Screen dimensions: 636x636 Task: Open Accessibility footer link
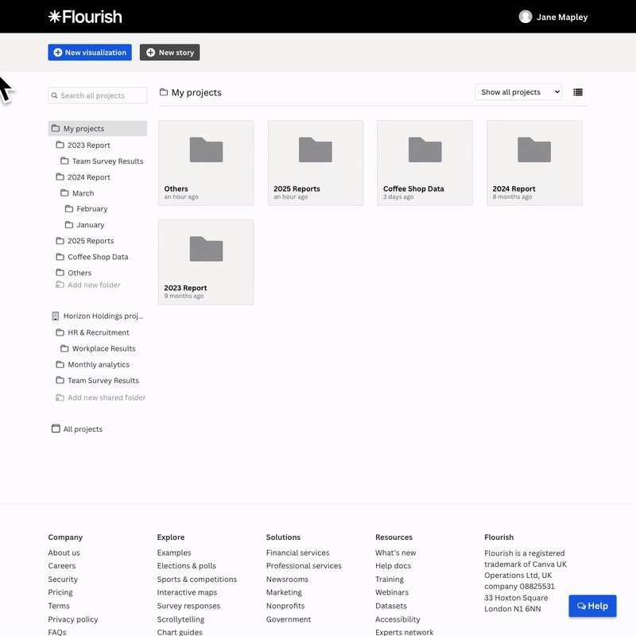(x=397, y=619)
